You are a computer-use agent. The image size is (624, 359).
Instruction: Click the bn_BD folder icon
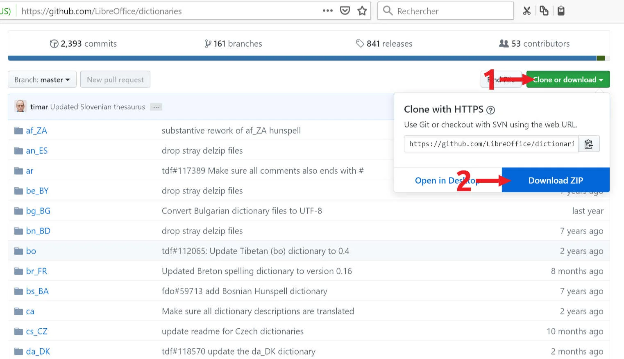pos(18,231)
